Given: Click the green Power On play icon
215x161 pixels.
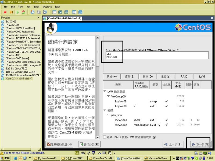Looking at the screenshot, I should [x=17, y=12].
